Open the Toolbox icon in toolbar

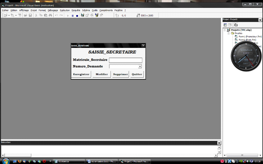click(x=101, y=15)
